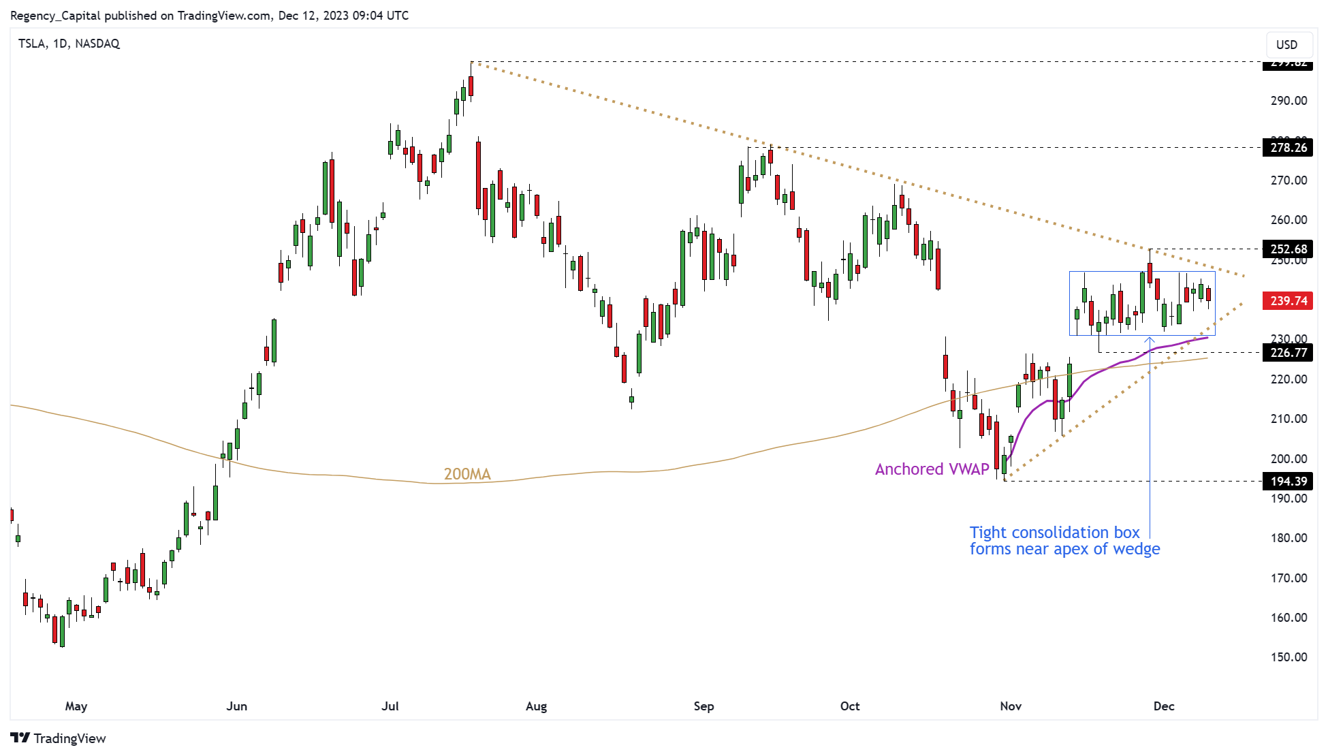1328x756 pixels.
Task: Click the 226.77 price label
Action: coord(1287,352)
